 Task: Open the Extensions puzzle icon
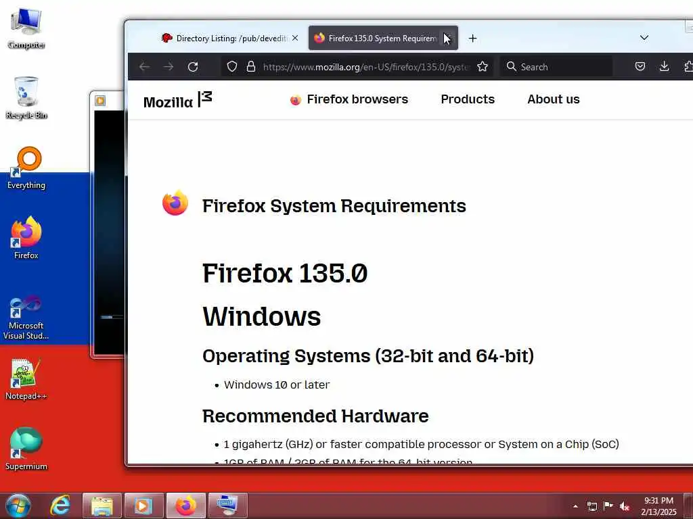tap(688, 67)
